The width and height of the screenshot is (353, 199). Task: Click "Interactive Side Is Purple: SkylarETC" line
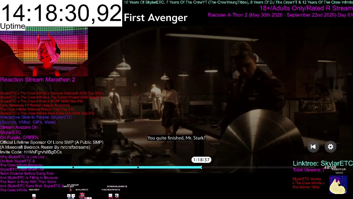pos(36,117)
